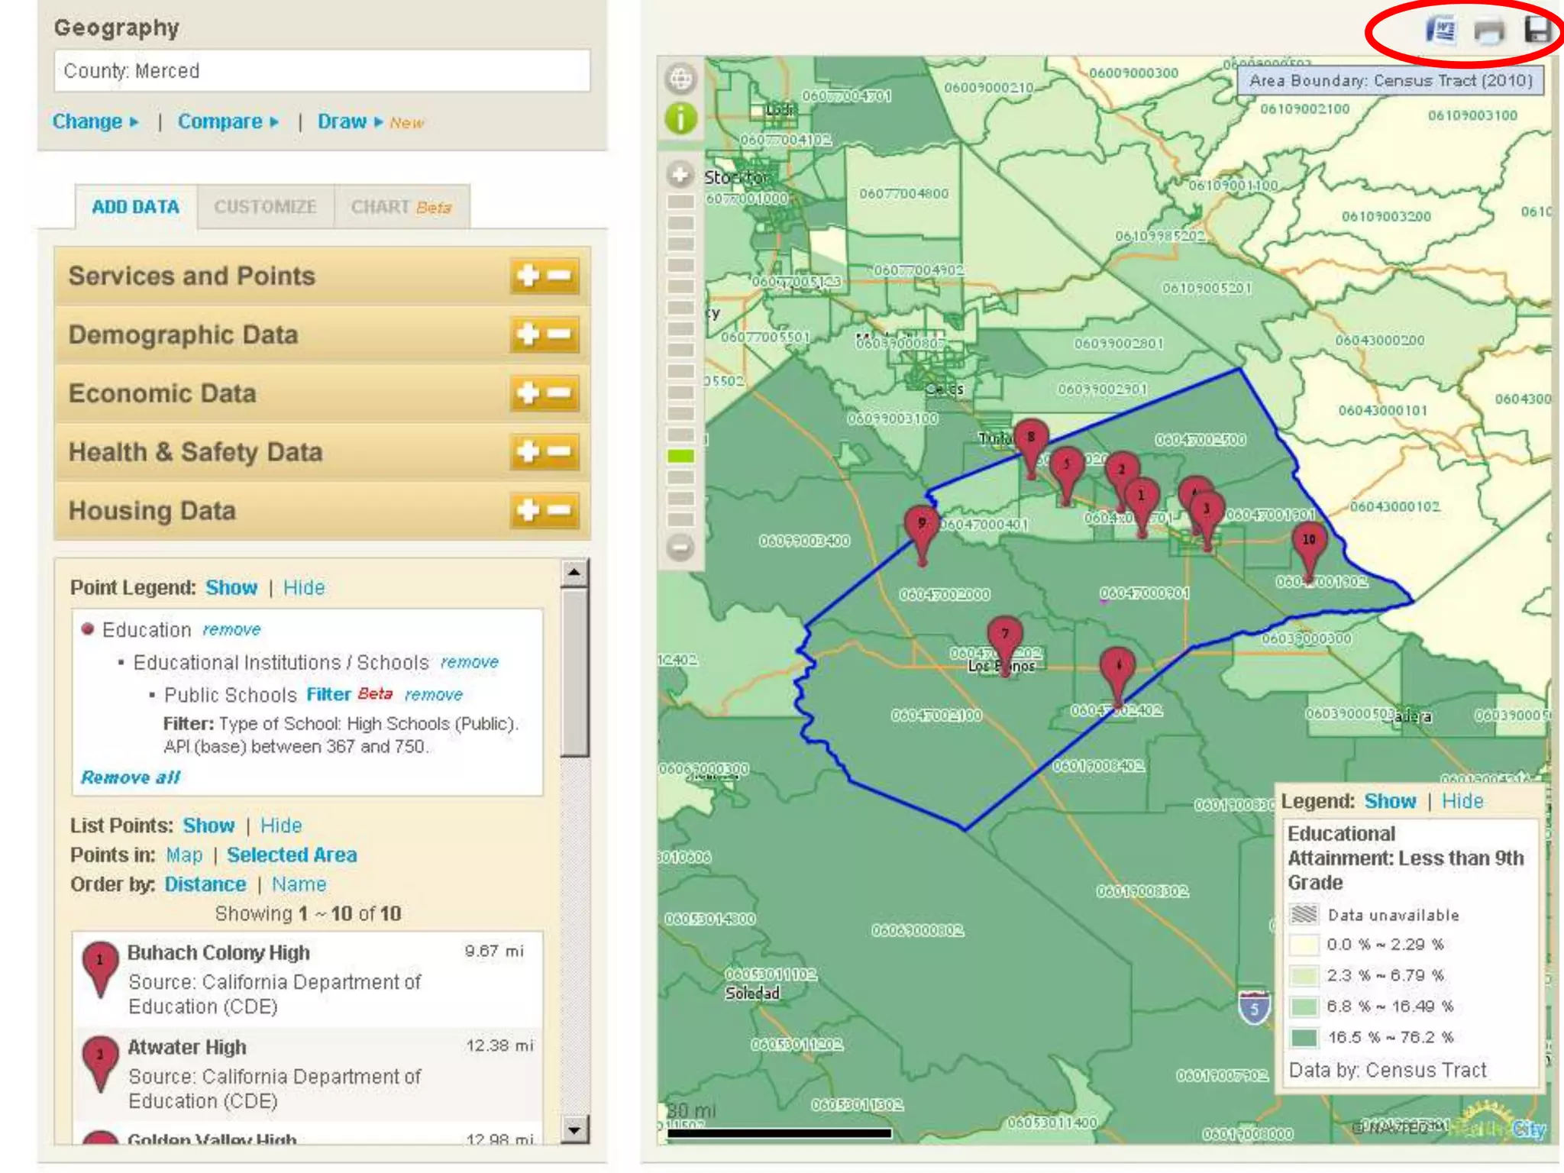Hide the List Points section

(x=281, y=826)
